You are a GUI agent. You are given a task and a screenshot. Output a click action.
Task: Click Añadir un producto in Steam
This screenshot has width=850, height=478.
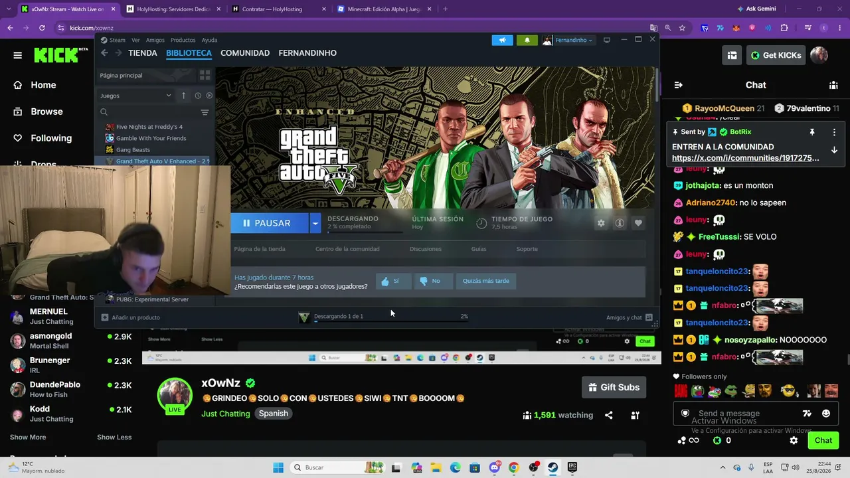(131, 317)
